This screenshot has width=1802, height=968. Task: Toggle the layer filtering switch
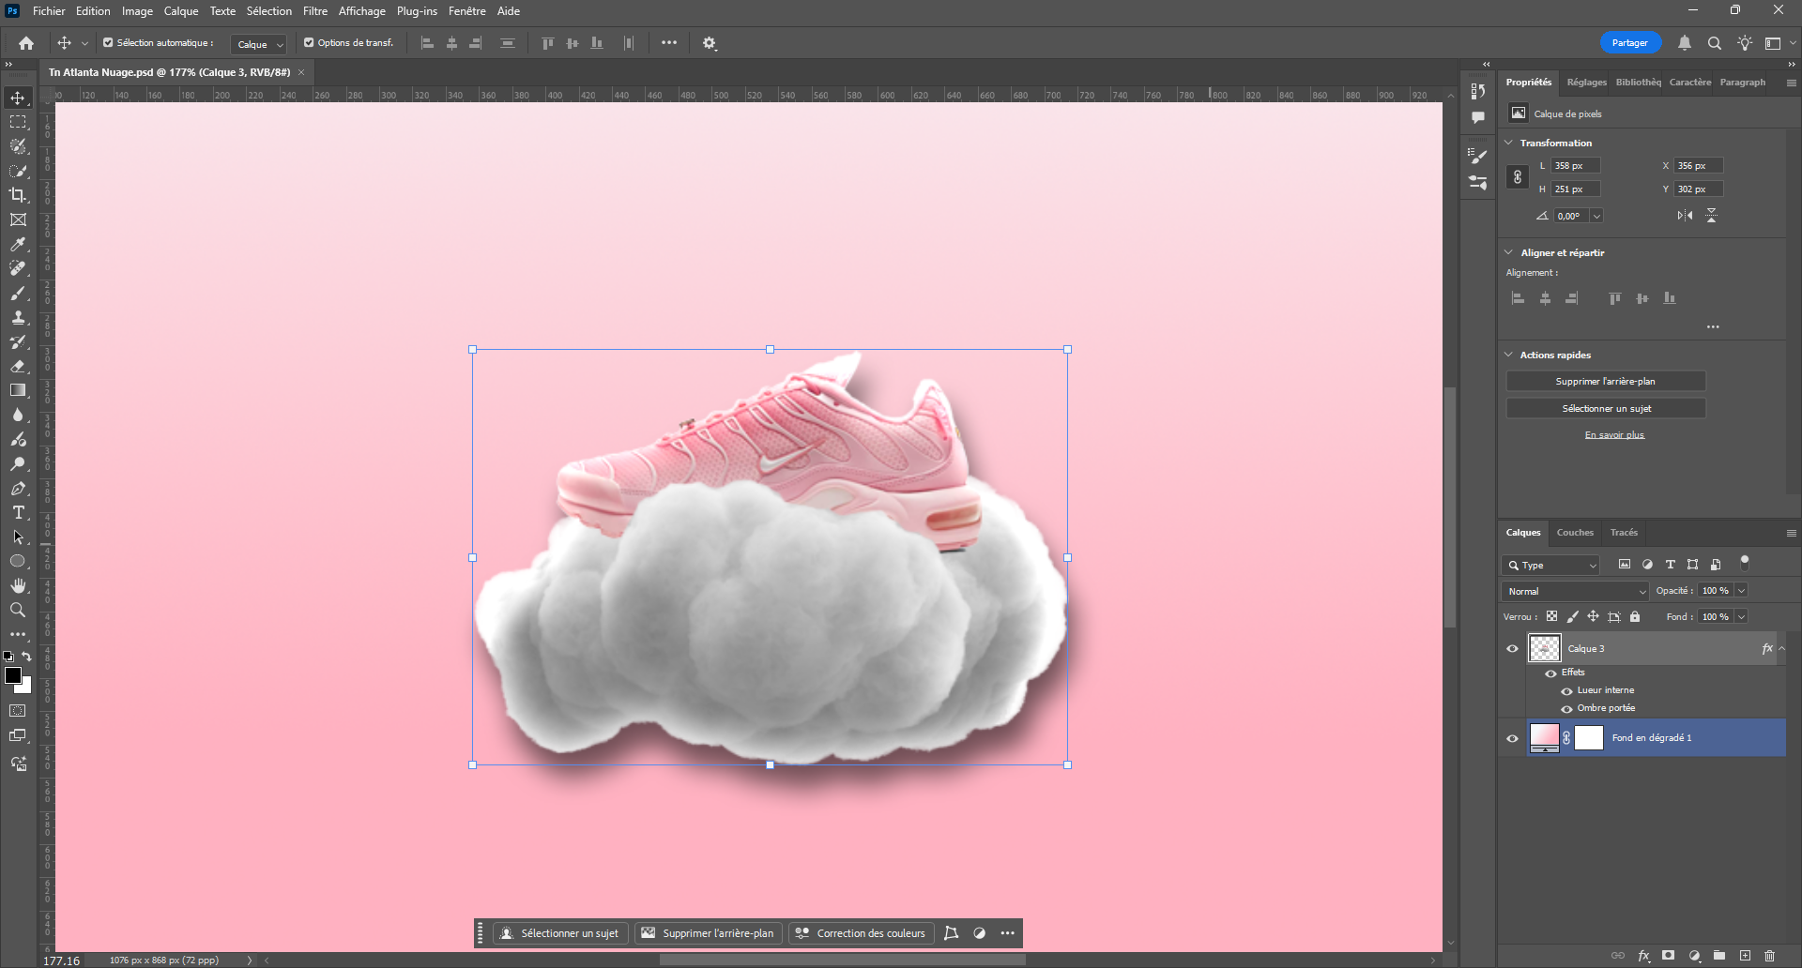pyautogui.click(x=1745, y=563)
